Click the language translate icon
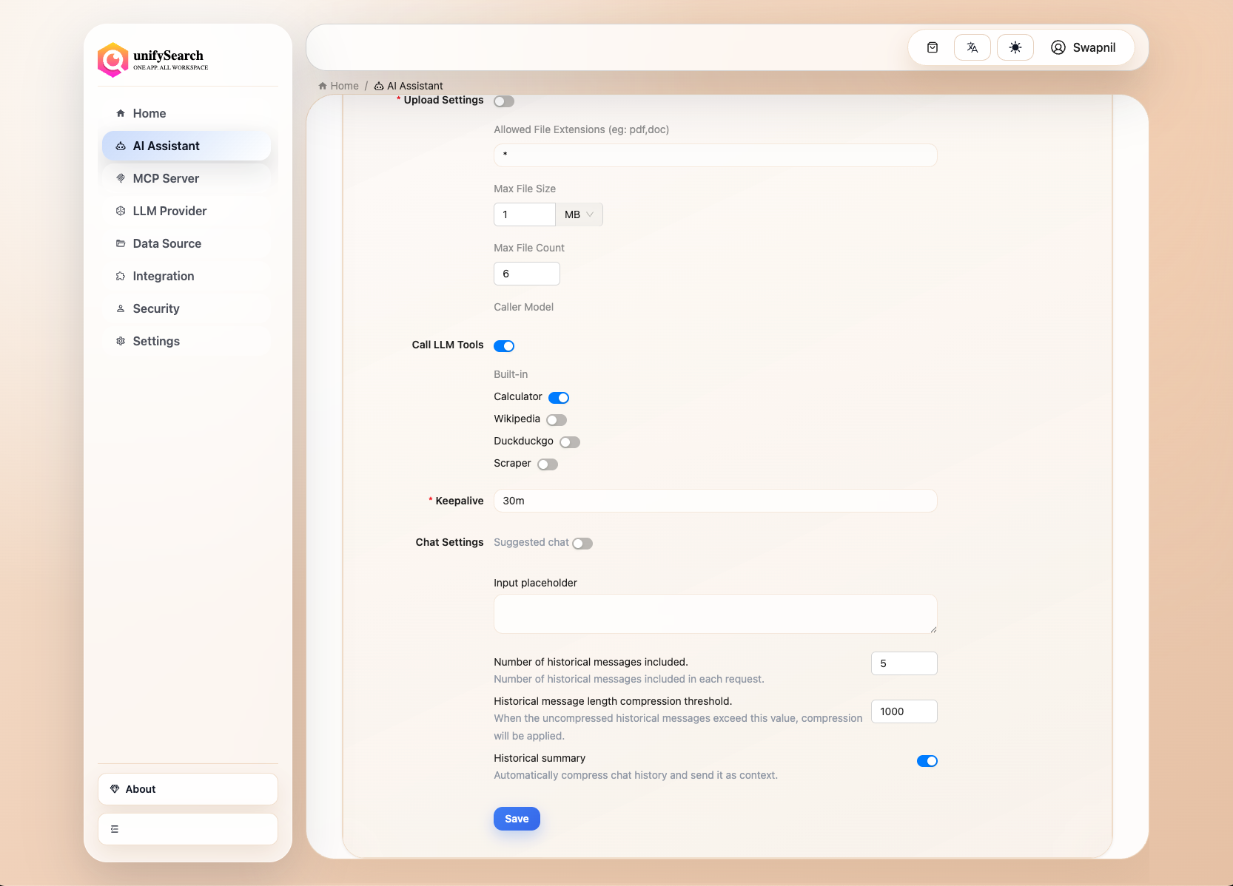The height and width of the screenshot is (886, 1233). 972,47
